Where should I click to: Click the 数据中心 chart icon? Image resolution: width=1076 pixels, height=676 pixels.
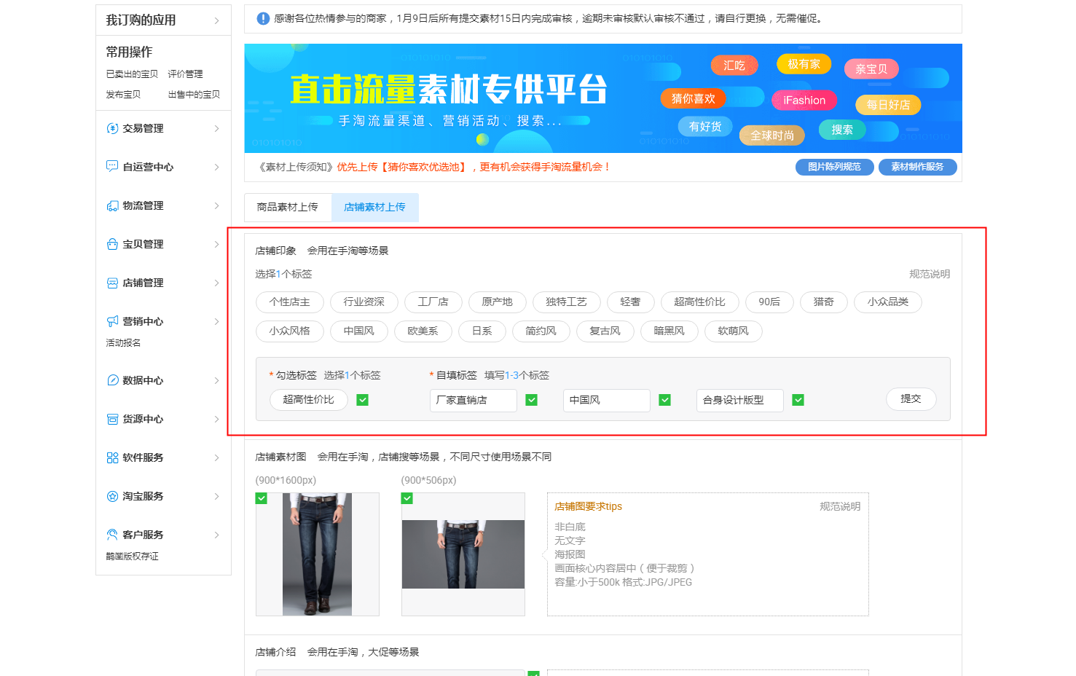(x=112, y=380)
